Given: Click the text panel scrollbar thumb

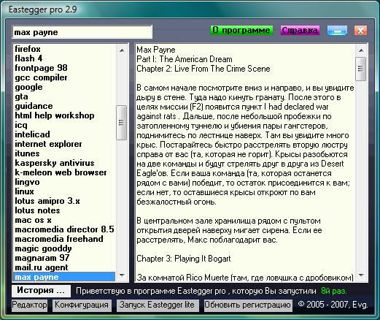Looking at the screenshot, I should 361,69.
